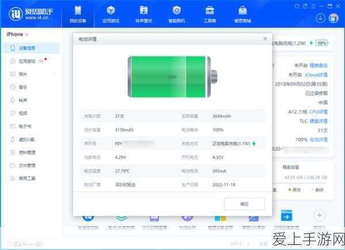Open the 精确查询 link
The height and width of the screenshot is (250, 345).
tap(319, 66)
